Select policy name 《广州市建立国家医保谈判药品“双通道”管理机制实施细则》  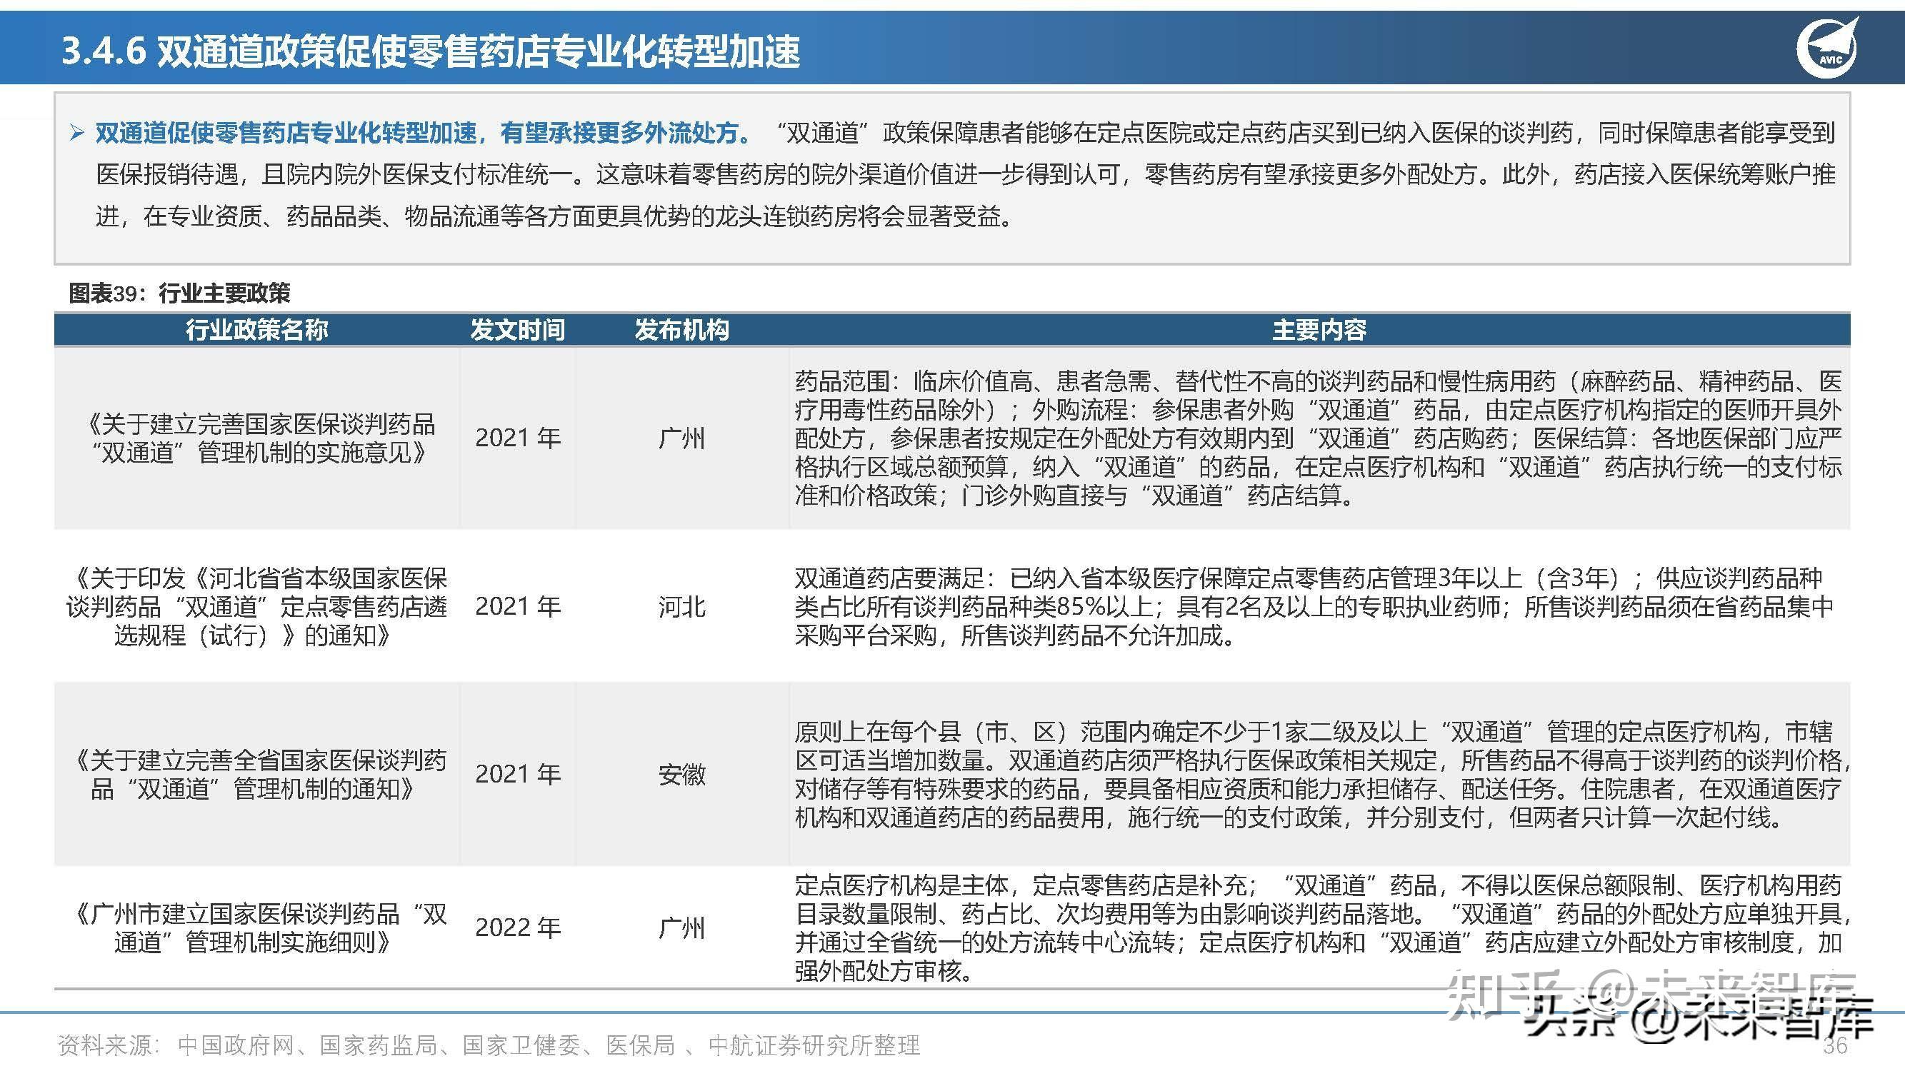pyautogui.click(x=256, y=928)
